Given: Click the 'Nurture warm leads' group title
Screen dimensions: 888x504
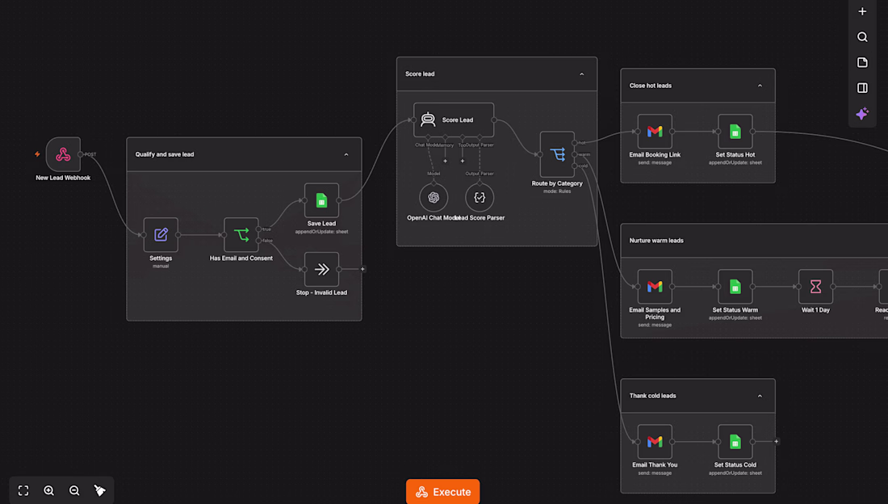Looking at the screenshot, I should click(x=656, y=241).
